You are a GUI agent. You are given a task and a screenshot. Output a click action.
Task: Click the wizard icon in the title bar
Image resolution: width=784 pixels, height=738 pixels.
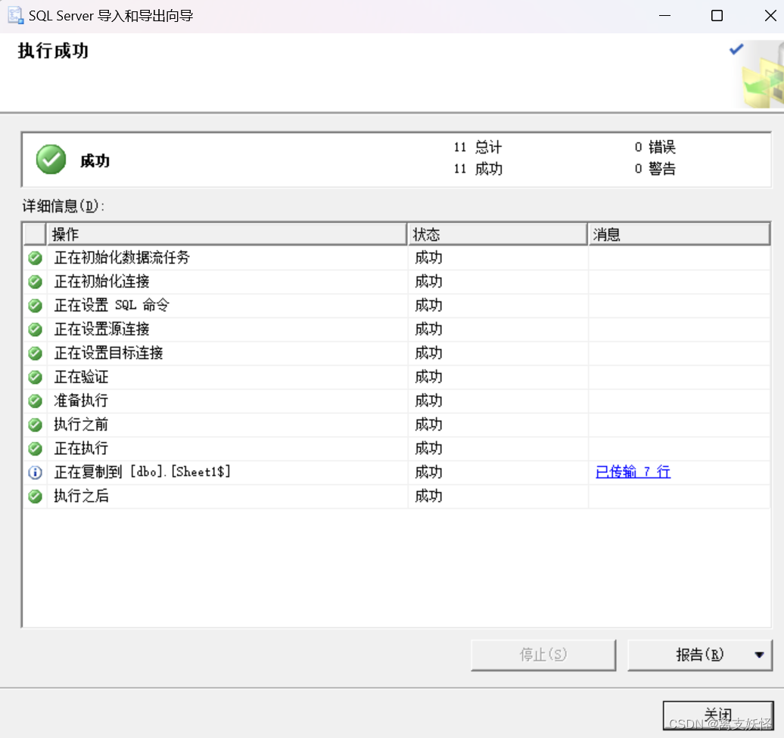point(15,15)
